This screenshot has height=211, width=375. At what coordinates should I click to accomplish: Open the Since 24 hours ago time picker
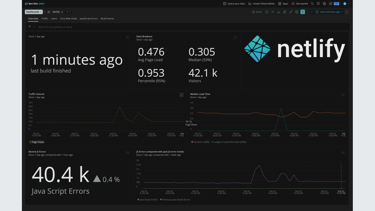coord(329,12)
